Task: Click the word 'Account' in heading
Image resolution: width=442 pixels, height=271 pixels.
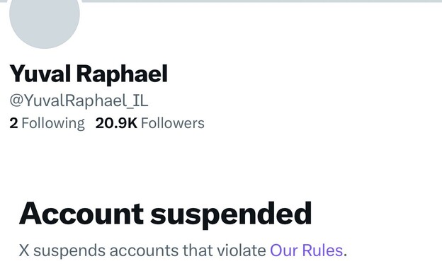Action: [81, 213]
